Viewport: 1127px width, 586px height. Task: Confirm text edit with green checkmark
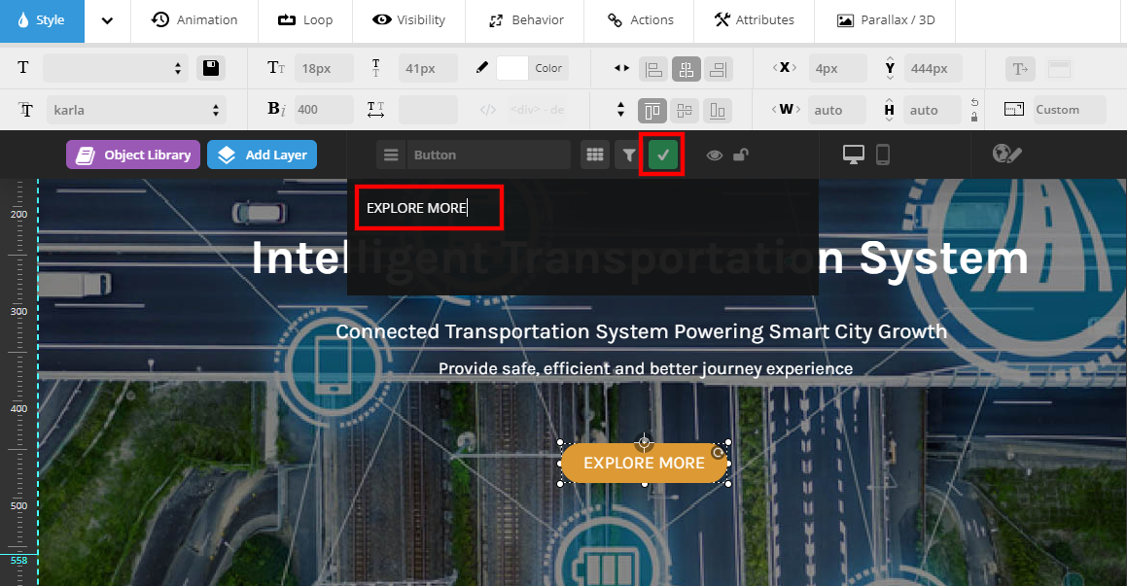tap(663, 155)
